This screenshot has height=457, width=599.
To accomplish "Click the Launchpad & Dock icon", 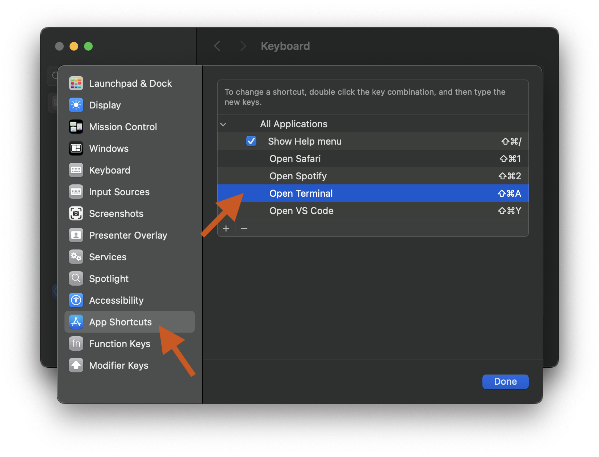I will point(76,84).
